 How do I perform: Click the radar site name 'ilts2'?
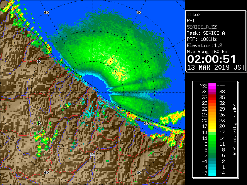pyautogui.click(x=194, y=15)
